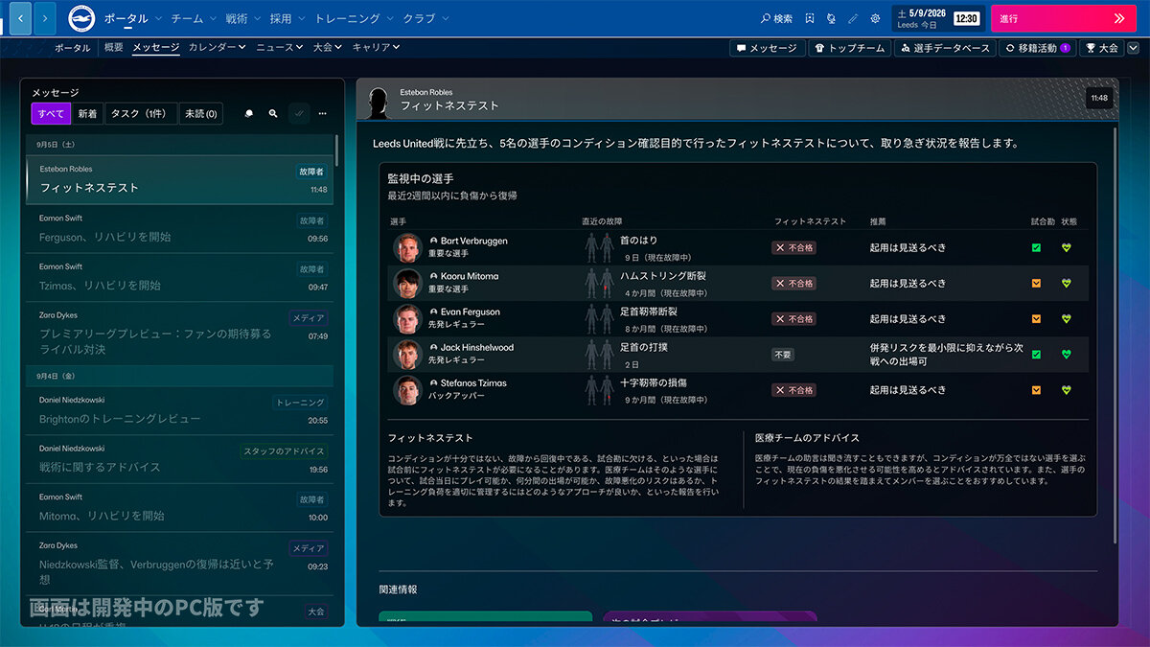Click the orange match sharpness indicator for Tzimas
Viewport: 1150px width, 647px height.
click(x=1036, y=390)
